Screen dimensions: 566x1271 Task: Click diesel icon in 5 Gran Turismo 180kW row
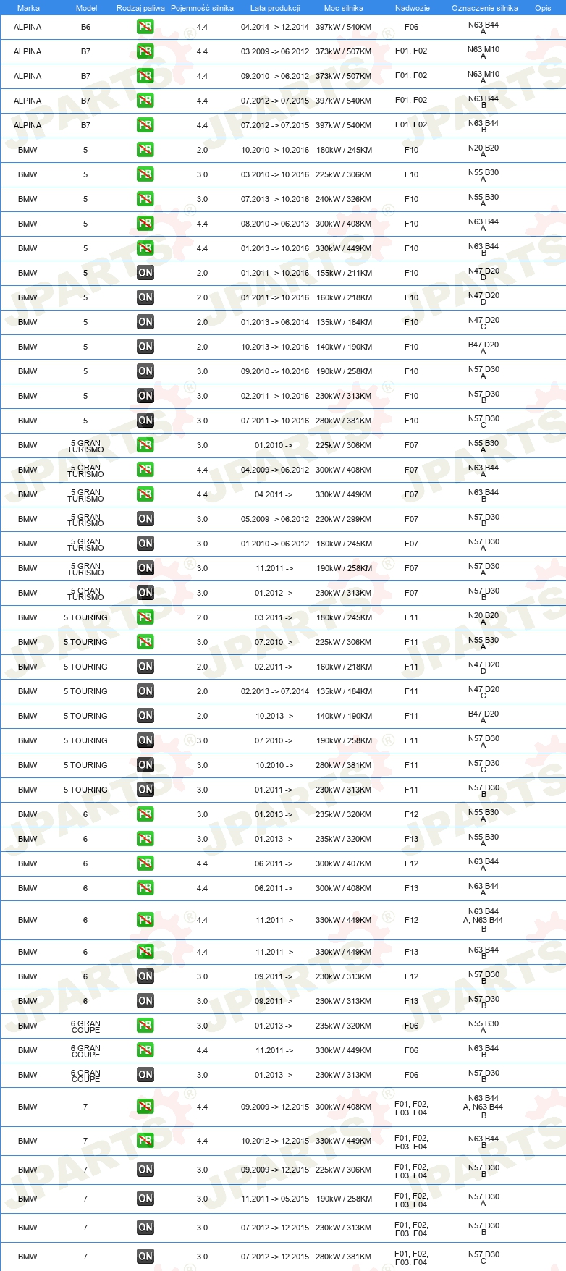145,544
